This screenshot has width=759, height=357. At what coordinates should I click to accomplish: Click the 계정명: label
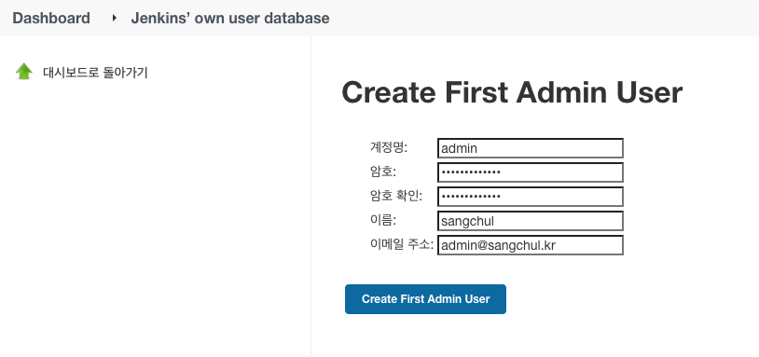[x=389, y=147]
